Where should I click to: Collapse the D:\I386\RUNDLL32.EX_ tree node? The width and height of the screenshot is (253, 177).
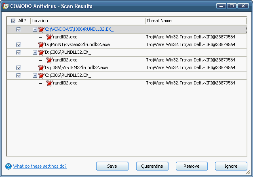35,53
